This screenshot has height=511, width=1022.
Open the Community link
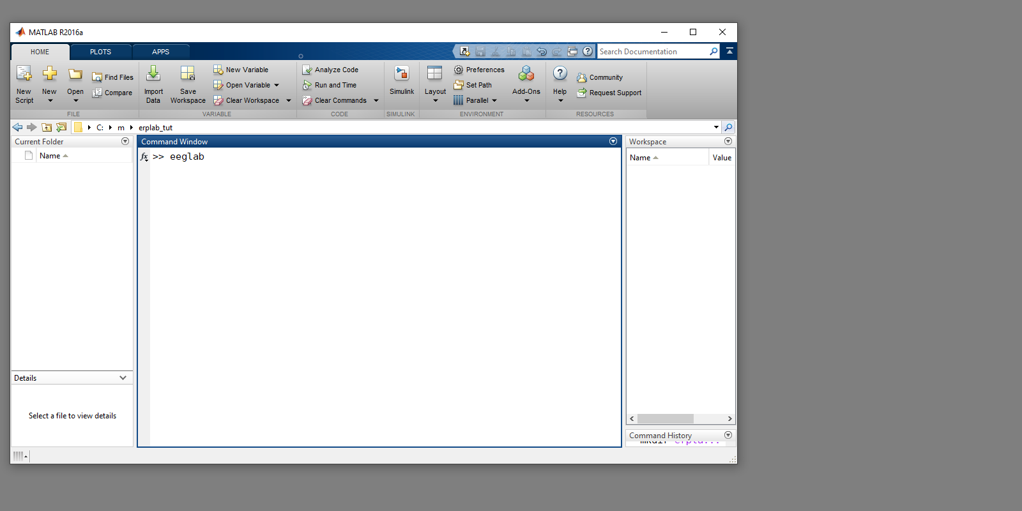[600, 77]
